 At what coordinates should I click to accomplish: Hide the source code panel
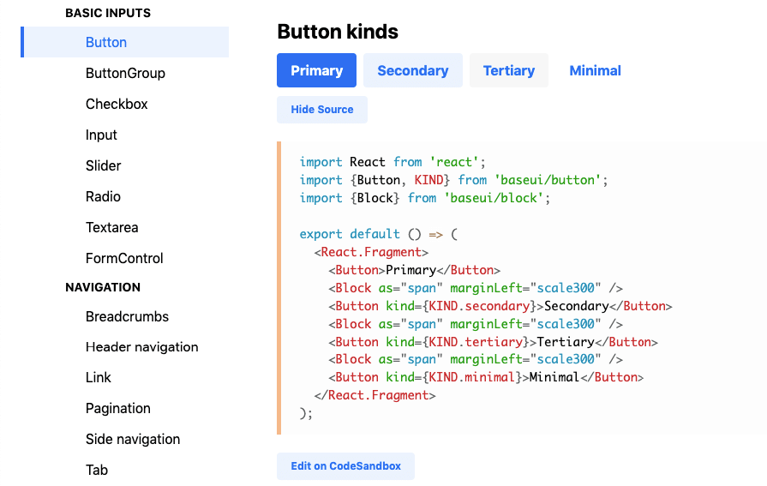[321, 110]
